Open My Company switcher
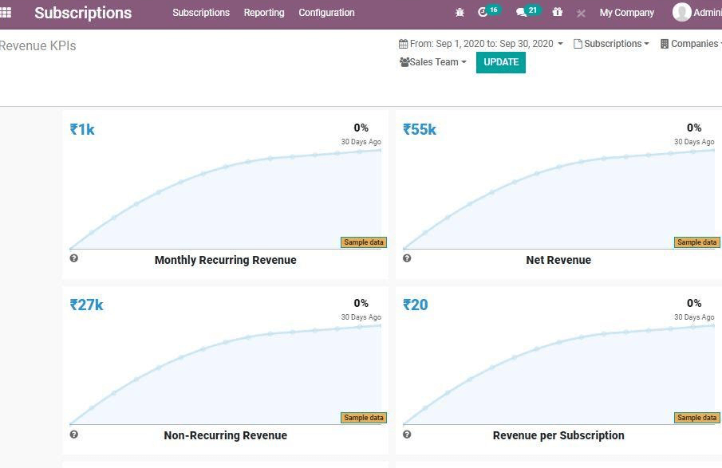722x468 pixels. (x=627, y=13)
